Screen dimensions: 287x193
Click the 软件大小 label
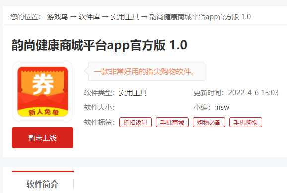coord(99,107)
